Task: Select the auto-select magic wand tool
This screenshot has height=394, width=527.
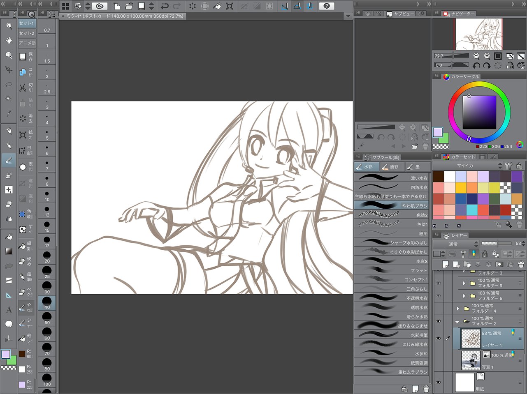Action: pyautogui.click(x=9, y=99)
